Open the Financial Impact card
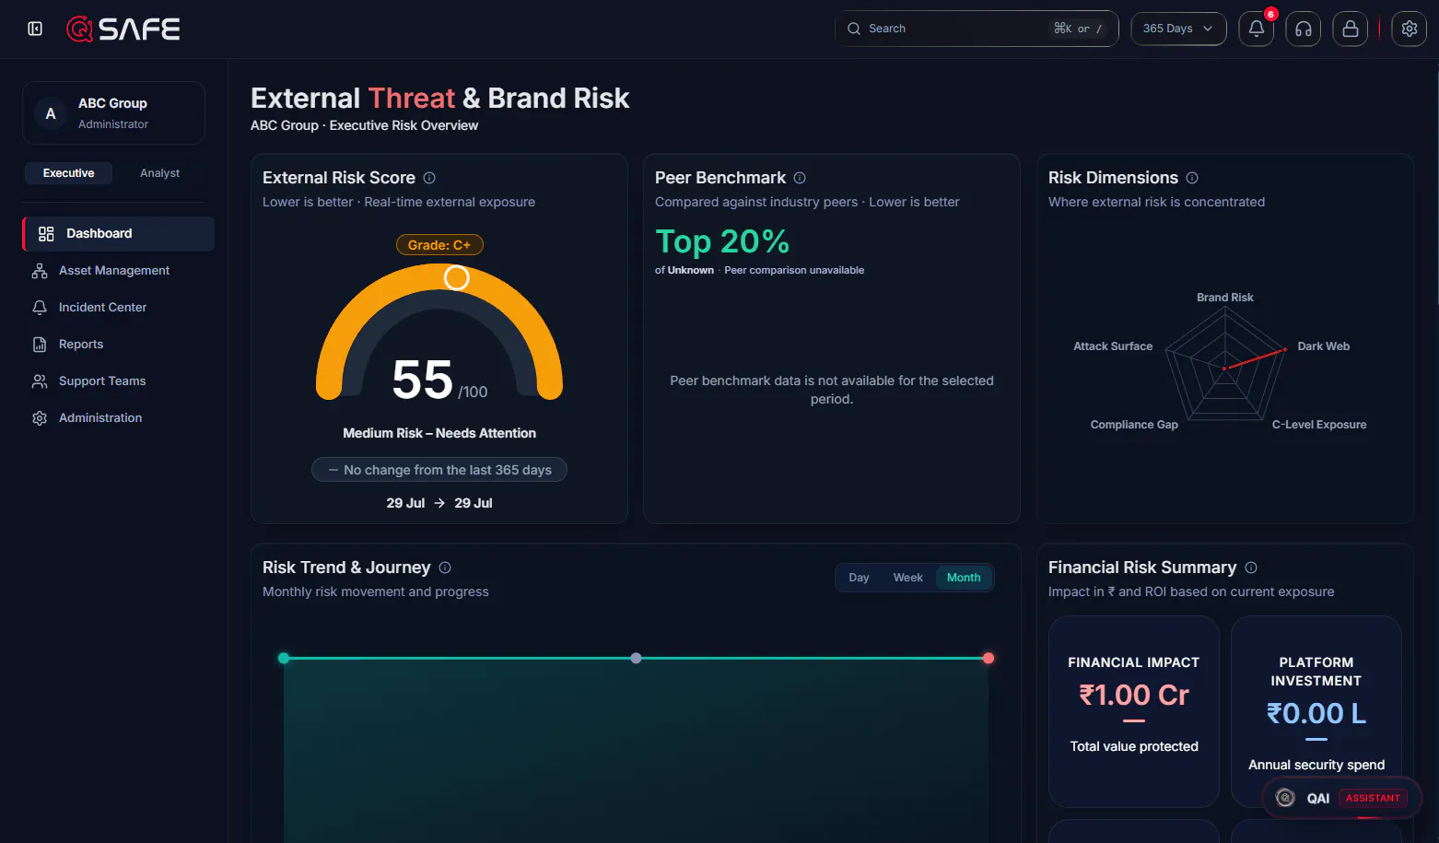Image resolution: width=1439 pixels, height=843 pixels. pyautogui.click(x=1134, y=711)
